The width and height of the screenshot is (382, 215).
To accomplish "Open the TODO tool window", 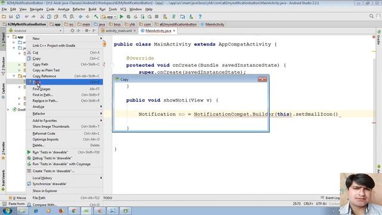I will click(x=107, y=198).
